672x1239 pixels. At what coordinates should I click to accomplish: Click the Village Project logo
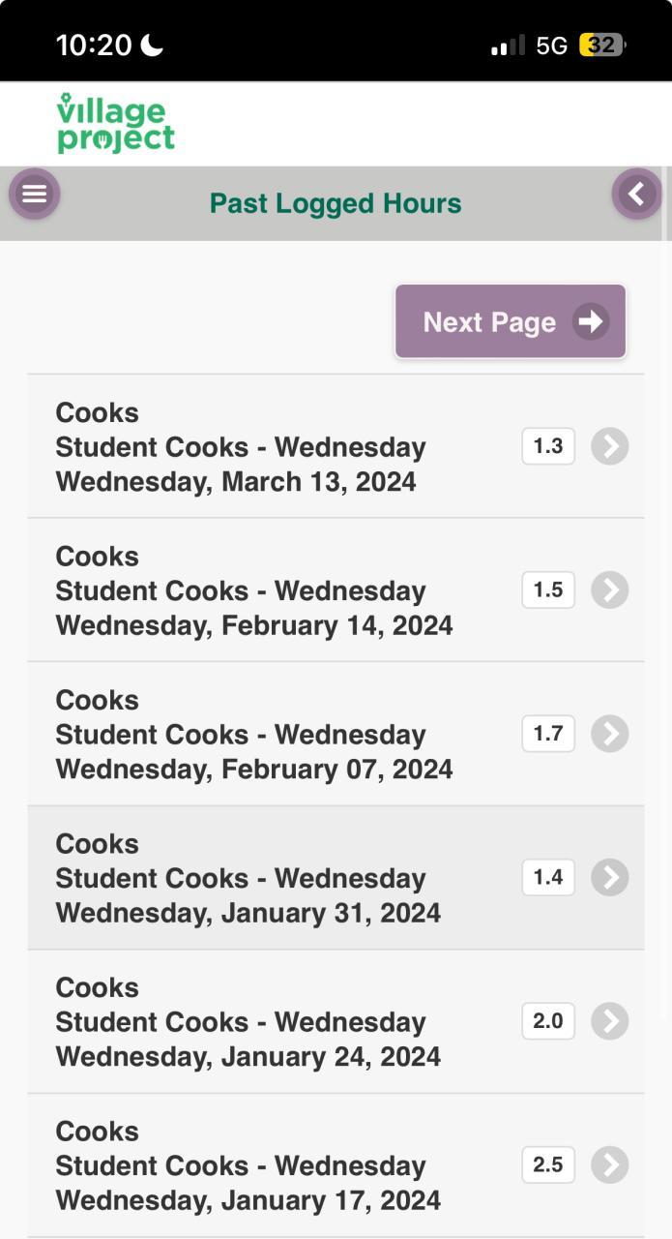pyautogui.click(x=116, y=124)
